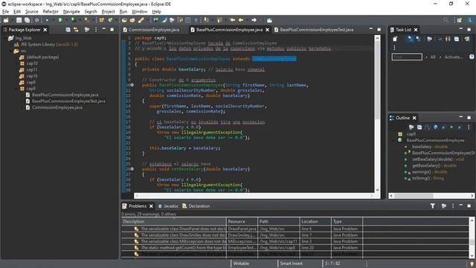The image size is (476, 268).
Task: Collapse the src folder node
Action: coord(10,51)
